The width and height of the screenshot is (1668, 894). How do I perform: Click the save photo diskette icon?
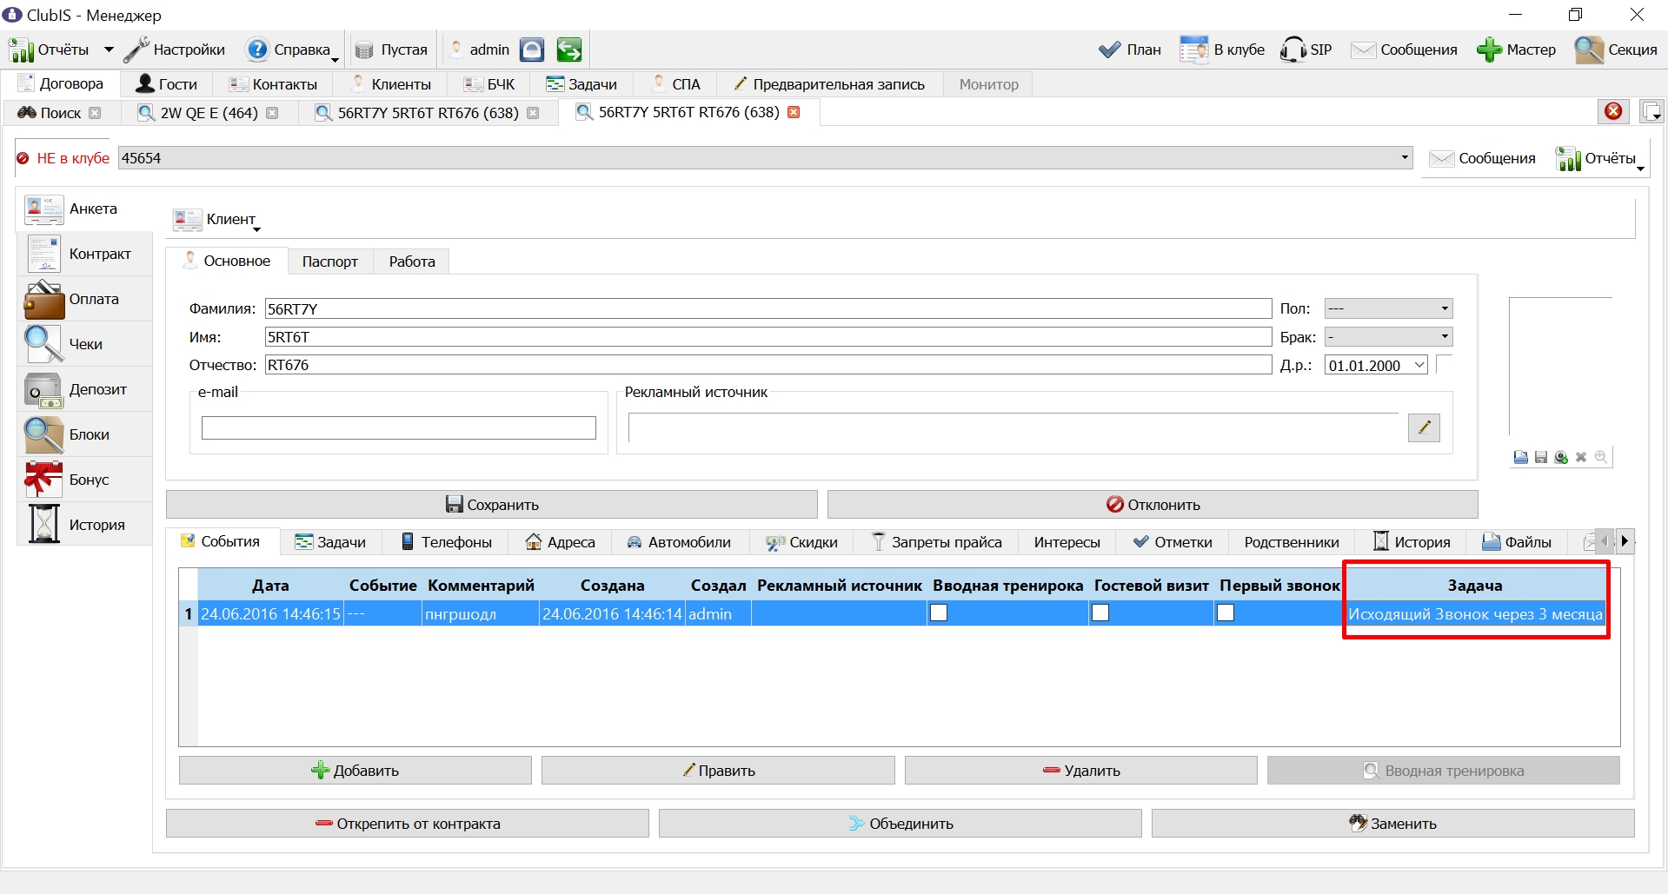[1541, 457]
